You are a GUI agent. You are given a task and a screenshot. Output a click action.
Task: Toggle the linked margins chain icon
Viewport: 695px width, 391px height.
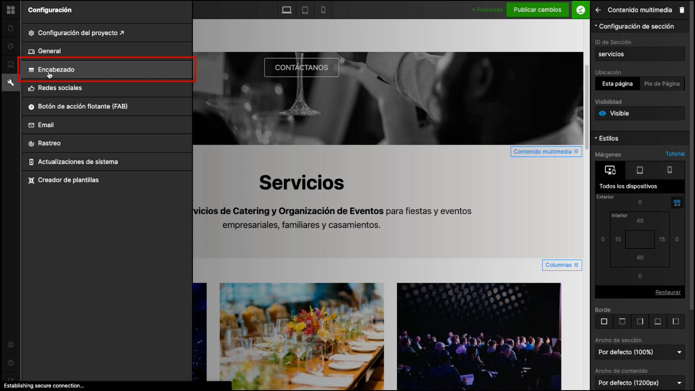click(677, 202)
